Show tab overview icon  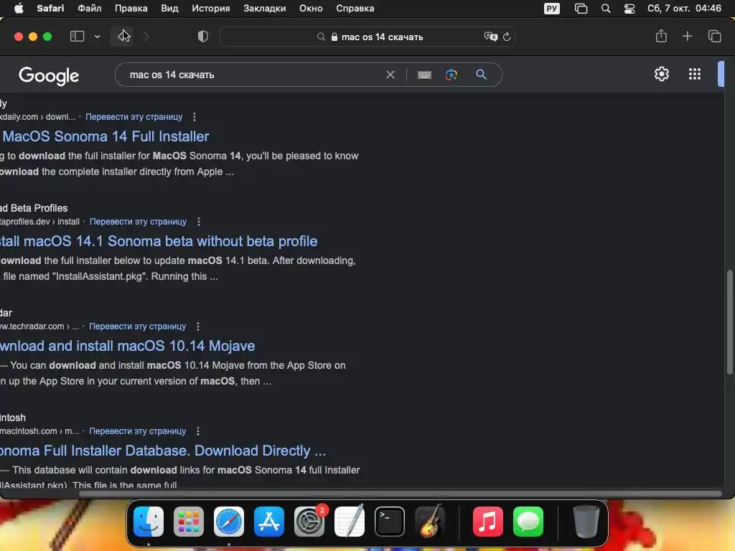(714, 36)
